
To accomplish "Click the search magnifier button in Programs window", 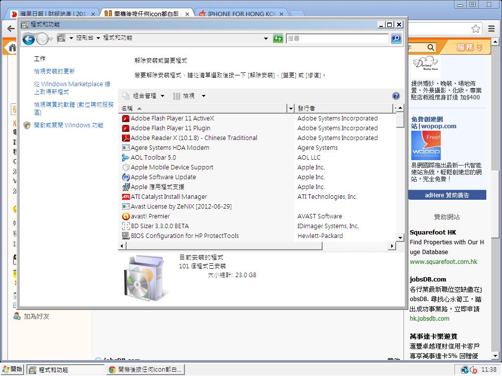I will pyautogui.click(x=396, y=39).
